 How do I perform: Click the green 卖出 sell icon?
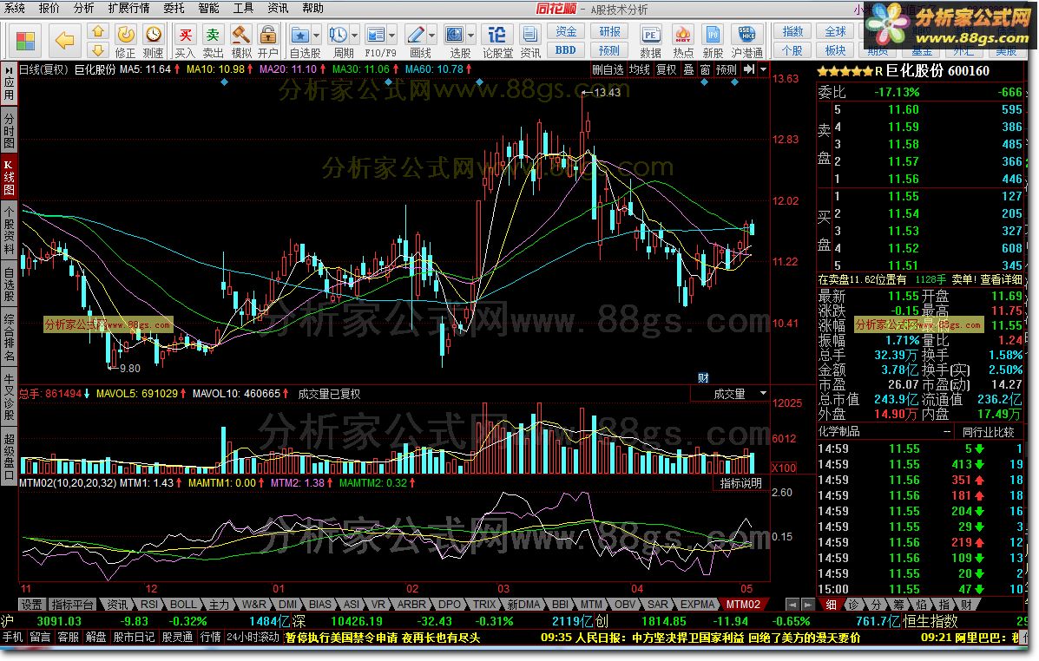tap(213, 35)
